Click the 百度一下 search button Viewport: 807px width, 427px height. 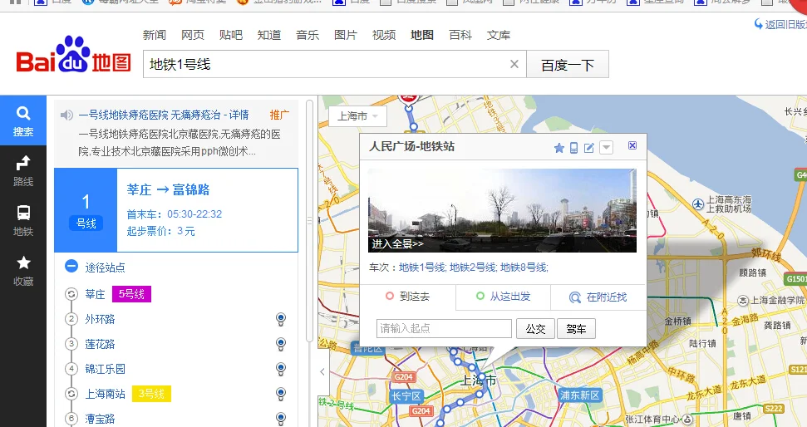568,64
